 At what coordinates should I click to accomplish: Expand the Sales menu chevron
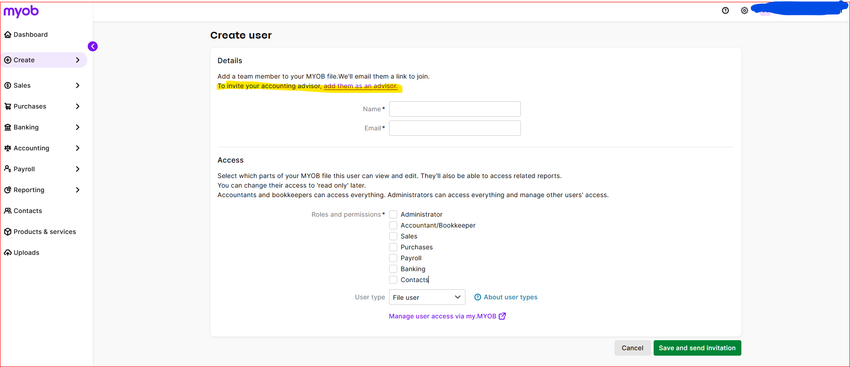[78, 85]
